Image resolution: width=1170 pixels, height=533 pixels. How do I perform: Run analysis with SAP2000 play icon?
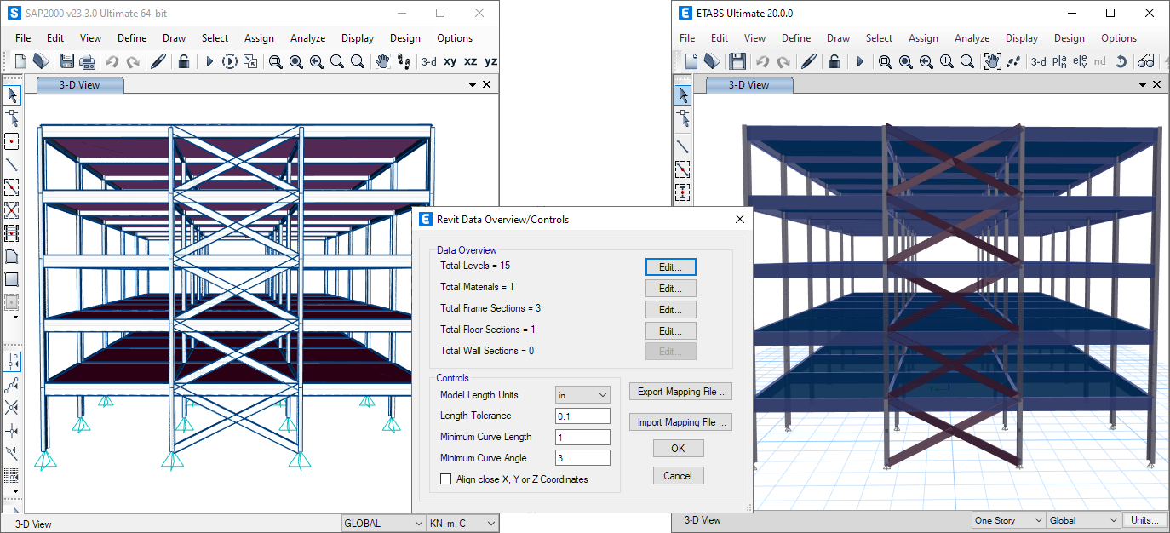tap(209, 61)
